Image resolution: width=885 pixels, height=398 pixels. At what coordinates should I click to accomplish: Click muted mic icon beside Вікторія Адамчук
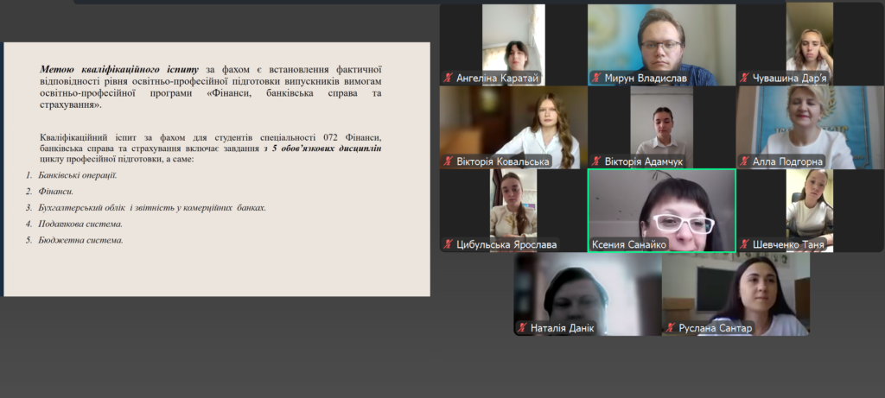(x=596, y=161)
